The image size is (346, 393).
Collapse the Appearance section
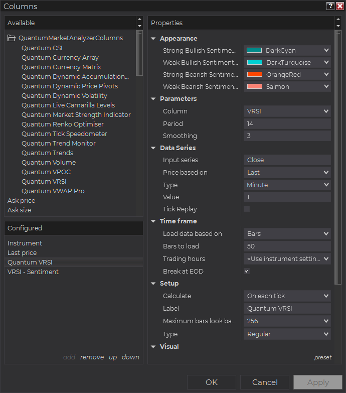tap(153, 39)
